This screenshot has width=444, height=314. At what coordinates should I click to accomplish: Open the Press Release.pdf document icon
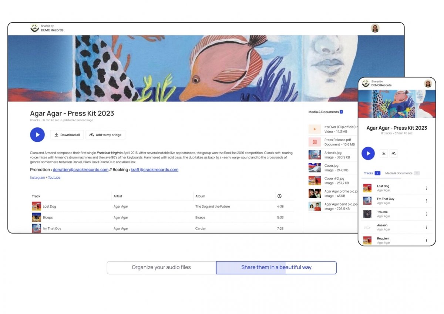click(x=314, y=142)
